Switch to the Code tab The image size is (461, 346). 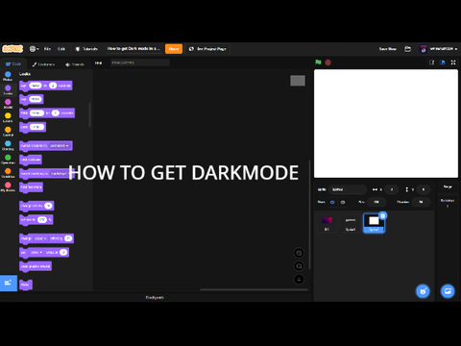tap(13, 64)
